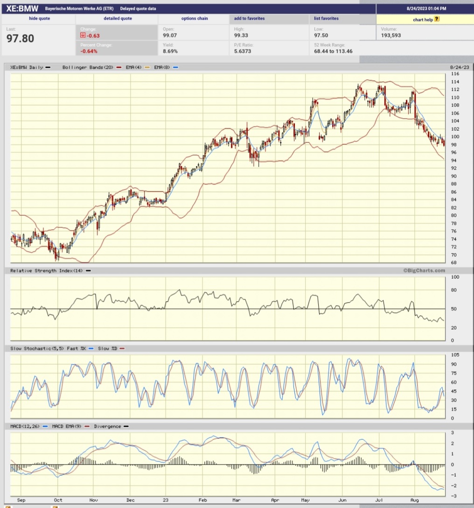Click the red Slow %D legend icon
The height and width of the screenshot is (508, 474).
122,348
